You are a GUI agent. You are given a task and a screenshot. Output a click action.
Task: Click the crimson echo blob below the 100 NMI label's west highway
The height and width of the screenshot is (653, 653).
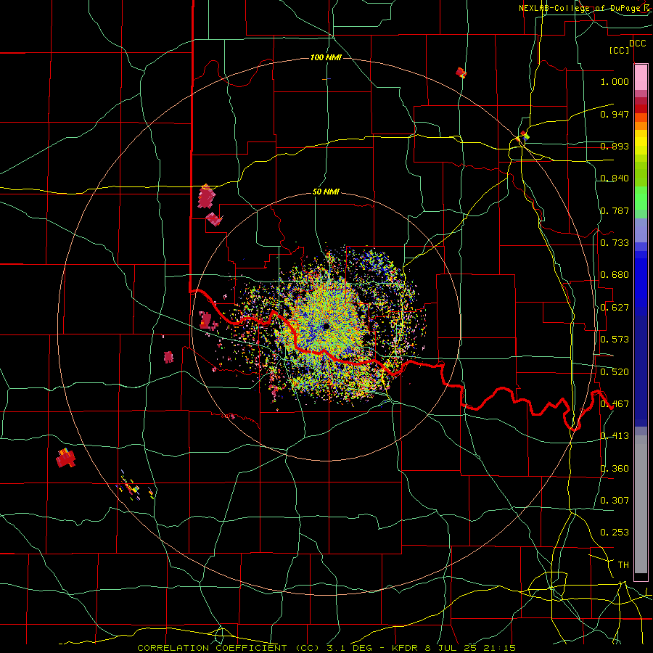point(206,197)
